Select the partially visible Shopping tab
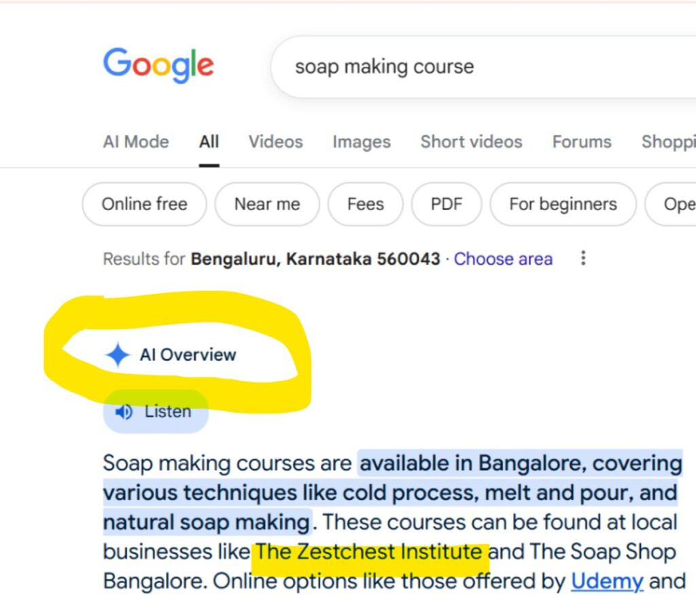The image size is (696, 595). pyautogui.click(x=668, y=141)
